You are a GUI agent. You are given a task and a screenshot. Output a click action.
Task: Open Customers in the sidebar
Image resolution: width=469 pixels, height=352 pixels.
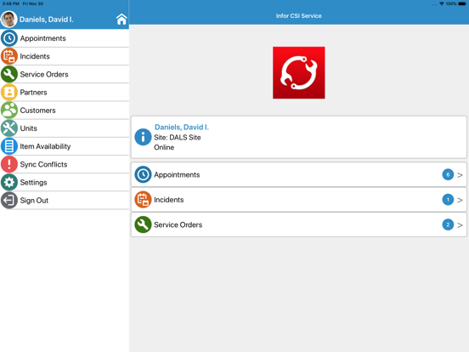tap(65, 111)
